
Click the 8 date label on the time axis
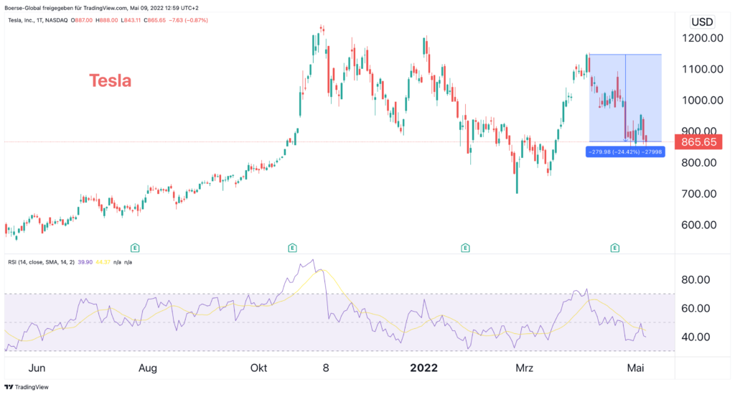click(326, 368)
